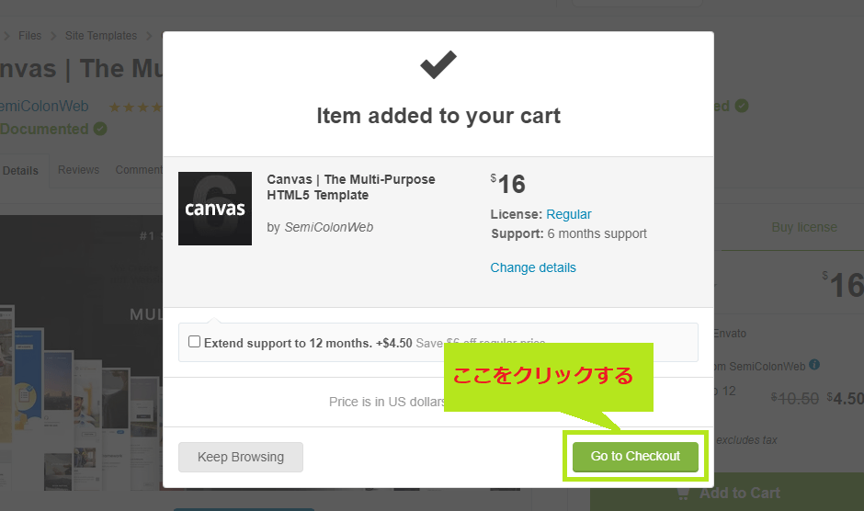Click the Canvas Multi-Purpose HTML5 Template title
The height and width of the screenshot is (511, 864).
[x=350, y=187]
